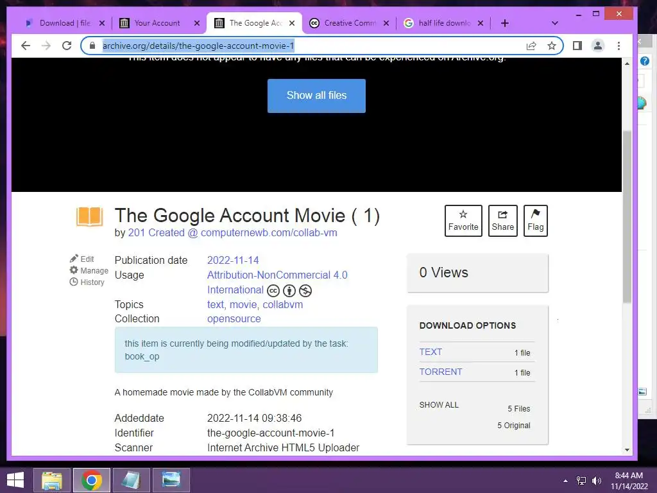This screenshot has width=657, height=493.
Task: Open File Explorer from the taskbar
Action: [x=52, y=480]
